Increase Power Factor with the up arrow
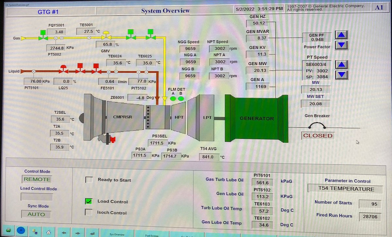Viewport: 392px width, 237px height. 341,35
